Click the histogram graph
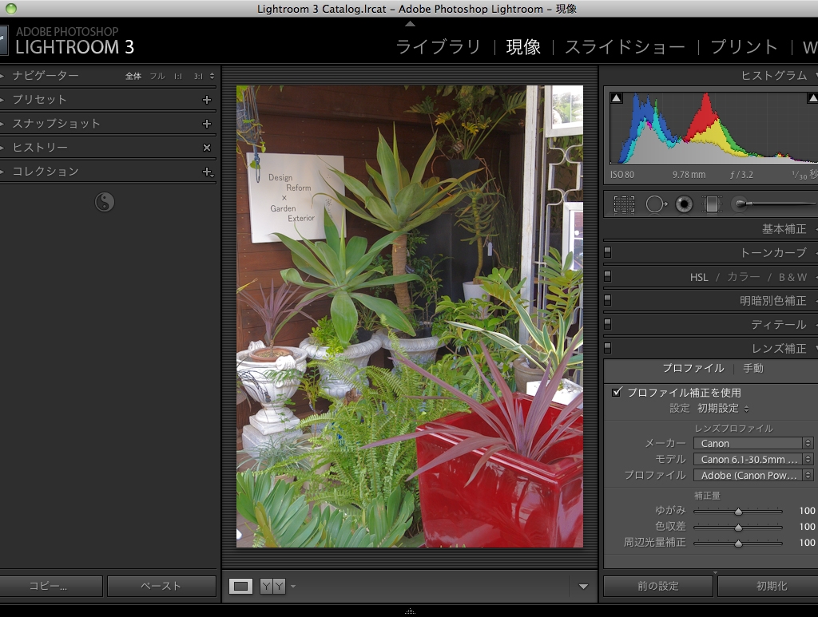Image resolution: width=818 pixels, height=617 pixels. click(713, 129)
